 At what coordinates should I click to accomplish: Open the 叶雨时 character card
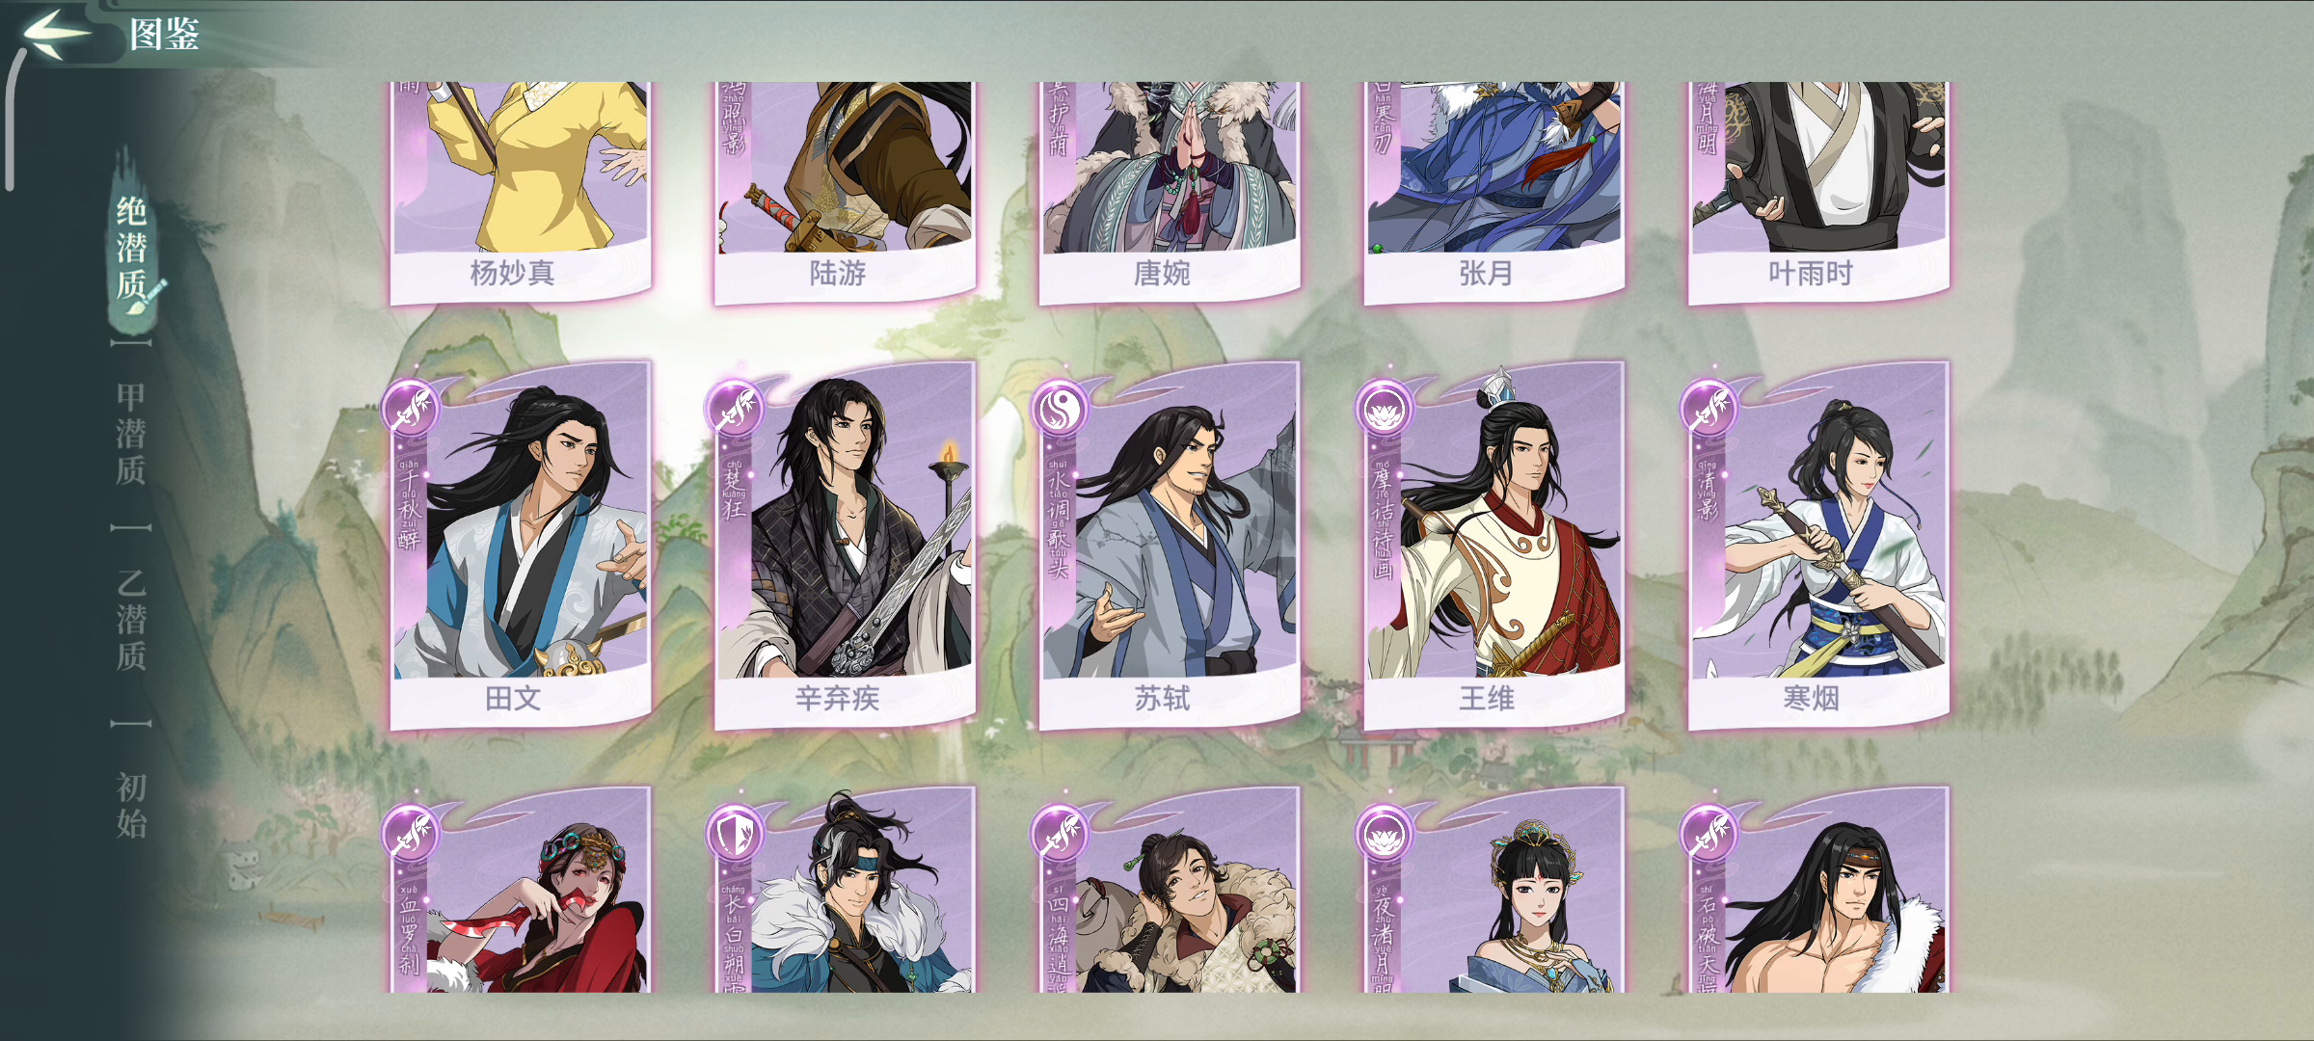coord(1818,193)
